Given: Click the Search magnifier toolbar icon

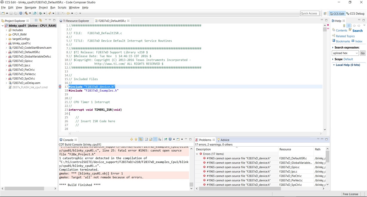Looking at the screenshot, I should [35, 13].
